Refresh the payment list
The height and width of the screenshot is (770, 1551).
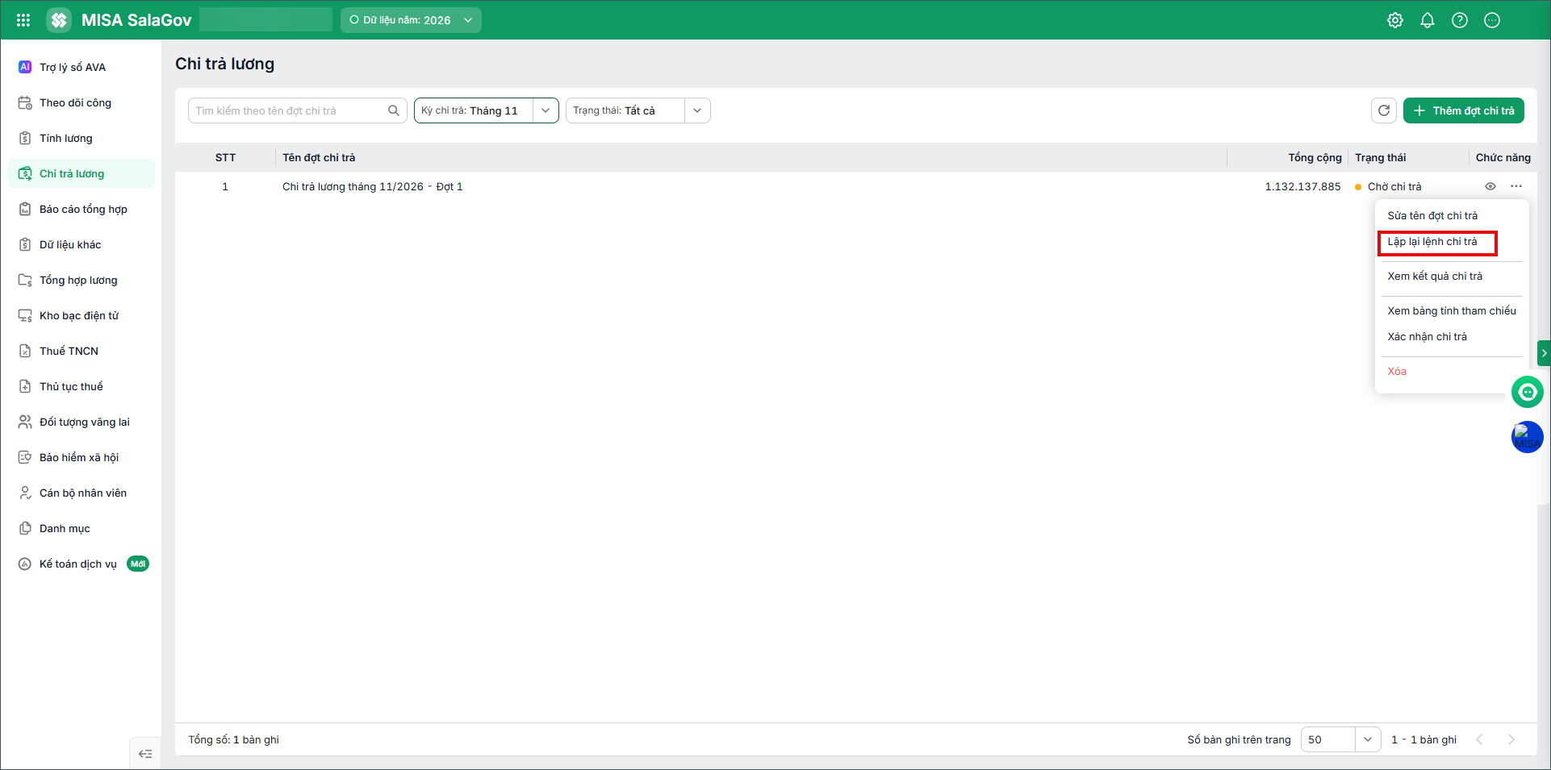(1384, 110)
